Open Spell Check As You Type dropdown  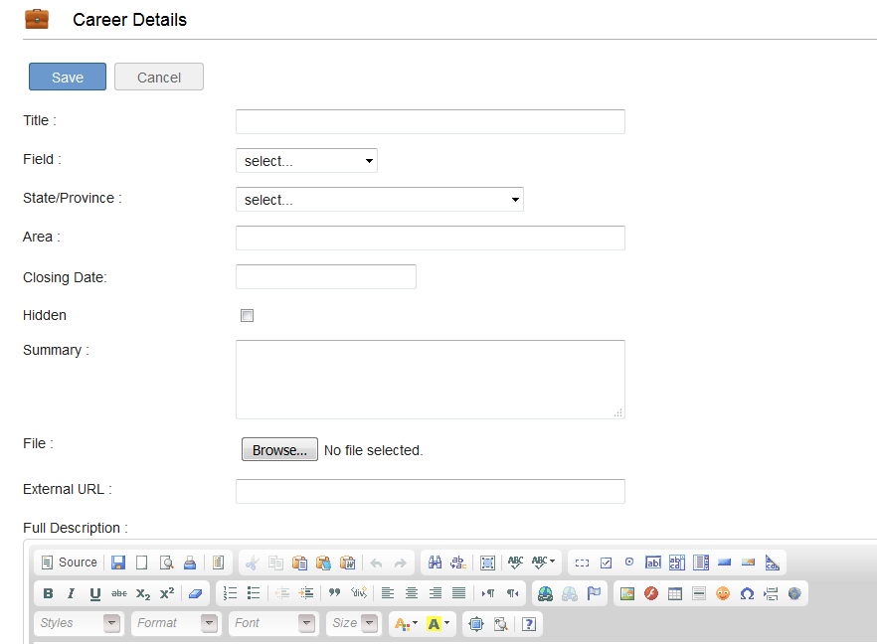pos(543,563)
